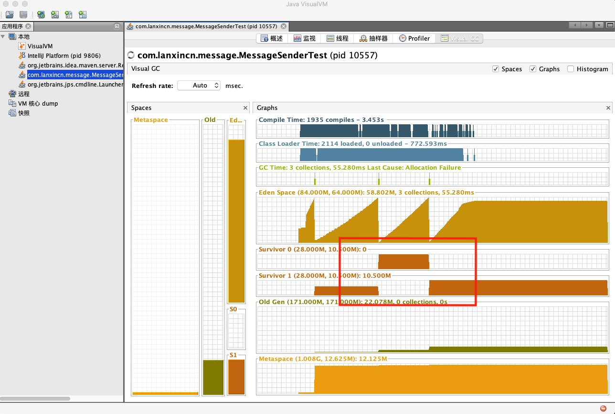
Task: Switch to the 监视 monitor tab
Action: click(x=305, y=38)
